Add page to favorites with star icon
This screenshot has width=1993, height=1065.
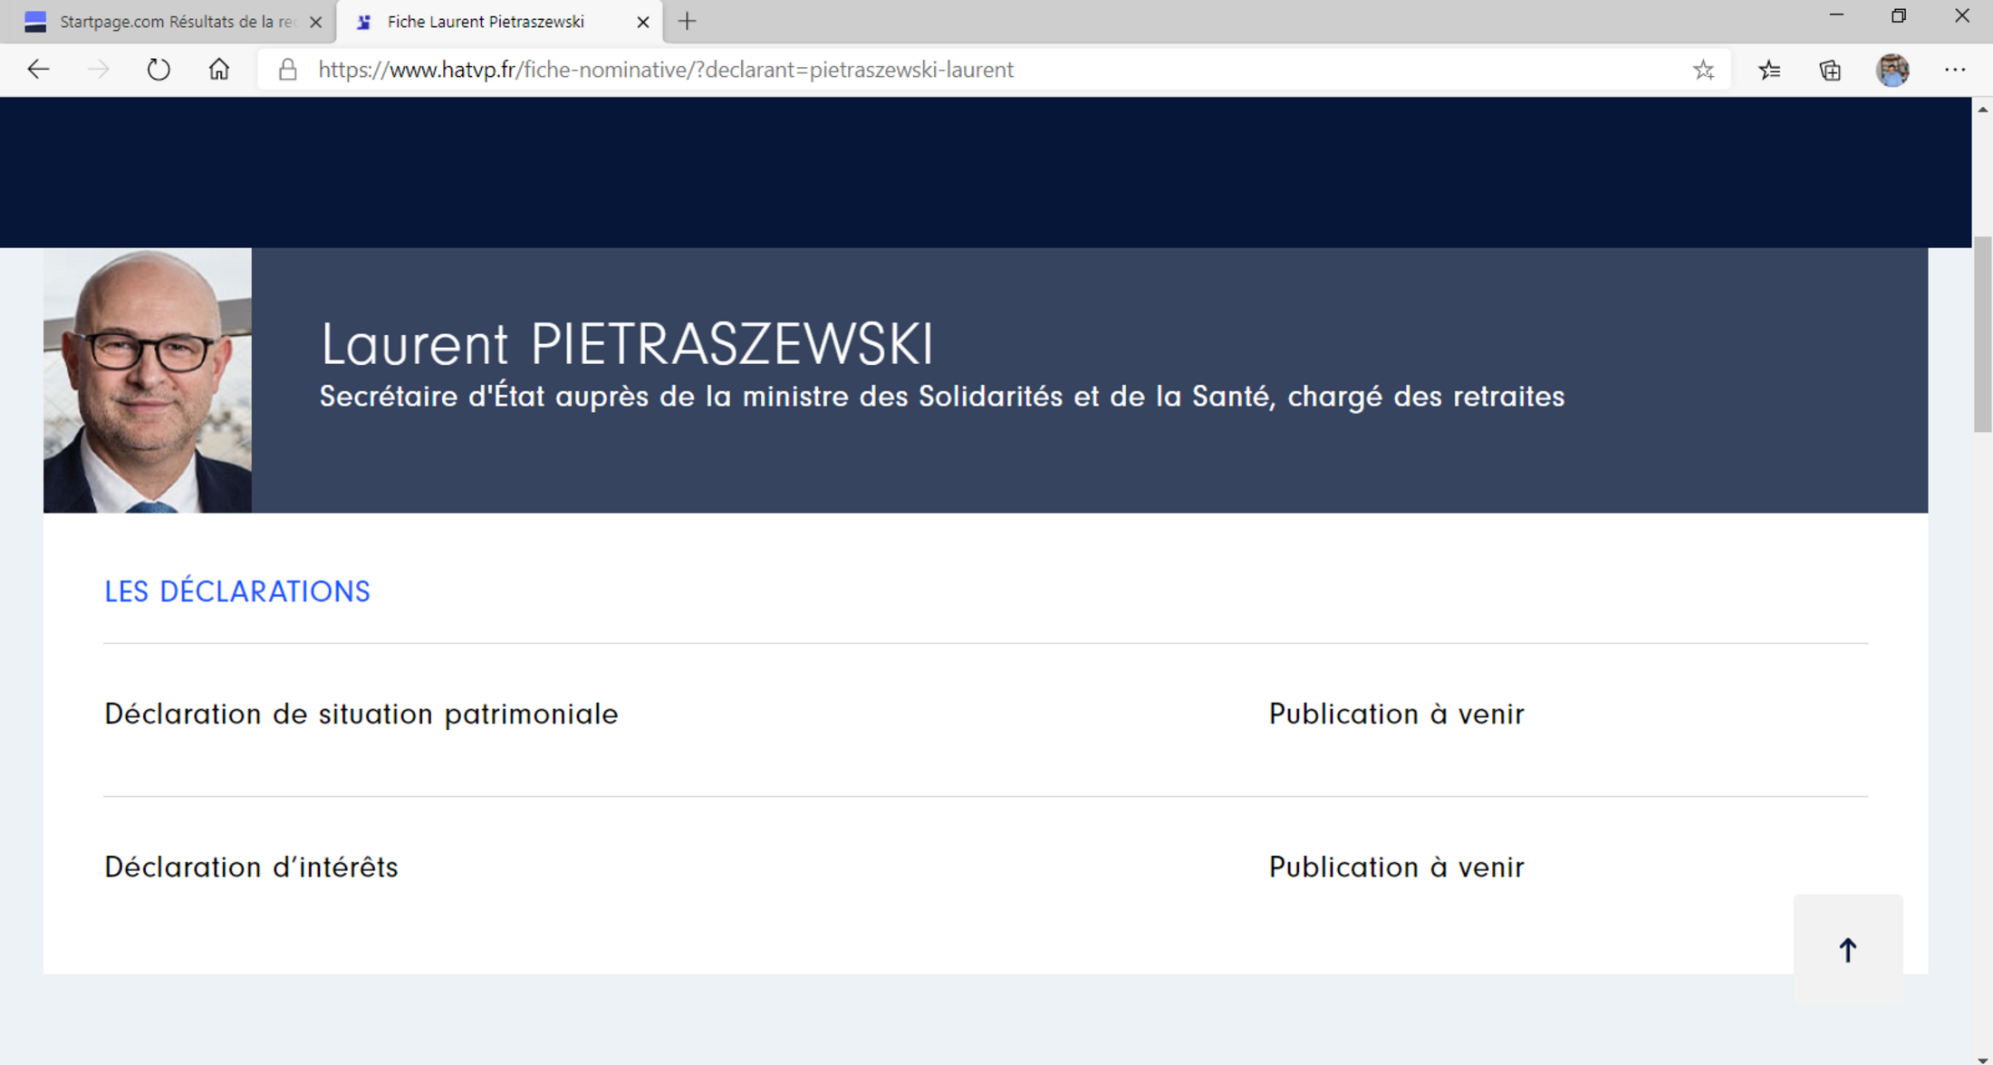(x=1703, y=70)
